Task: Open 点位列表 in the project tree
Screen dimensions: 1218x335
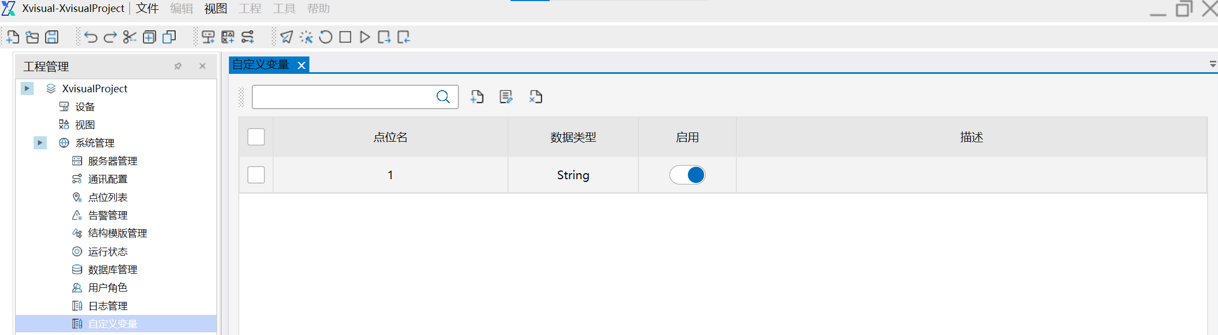Action: point(108,197)
